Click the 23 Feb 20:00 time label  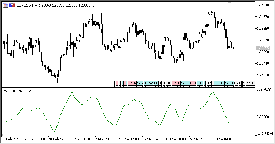pyautogui.click(x=35, y=139)
